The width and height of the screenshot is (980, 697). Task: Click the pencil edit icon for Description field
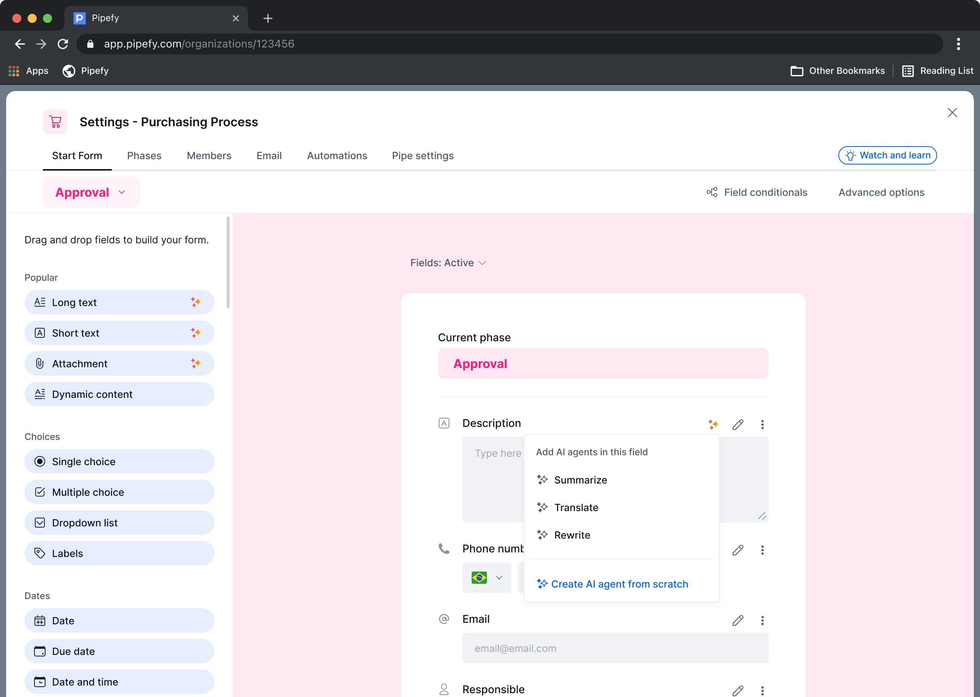tap(737, 424)
